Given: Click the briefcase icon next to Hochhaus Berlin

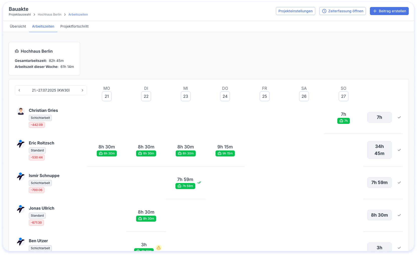Looking at the screenshot, I should (x=17, y=51).
